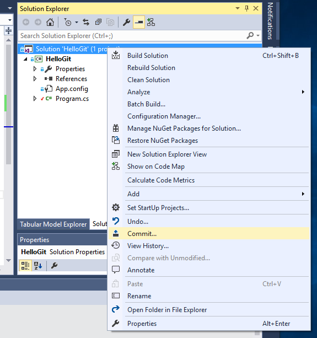317x338 pixels.
Task: Switch to the Solution Explorer bottom tab
Action: coord(99,224)
